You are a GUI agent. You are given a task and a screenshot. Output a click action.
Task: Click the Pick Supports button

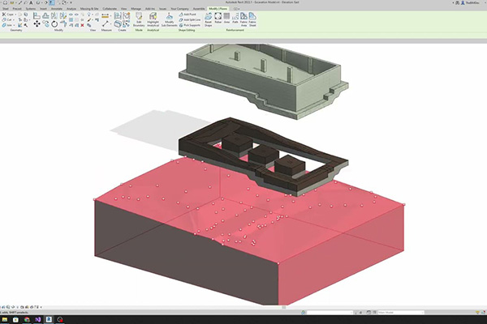tap(190, 25)
